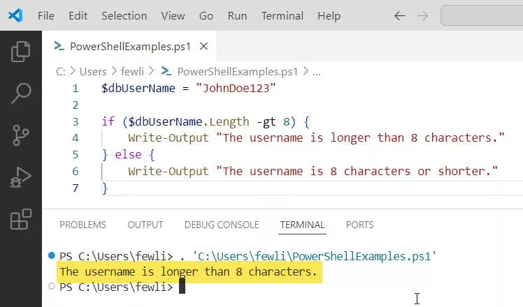Screen dimensions: 523x307
Task: Switch to the PROBLEMS panel tab
Action: [83, 225]
